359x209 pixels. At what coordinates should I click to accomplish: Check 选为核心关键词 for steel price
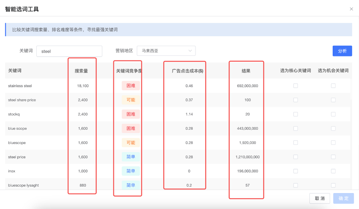[x=296, y=157]
